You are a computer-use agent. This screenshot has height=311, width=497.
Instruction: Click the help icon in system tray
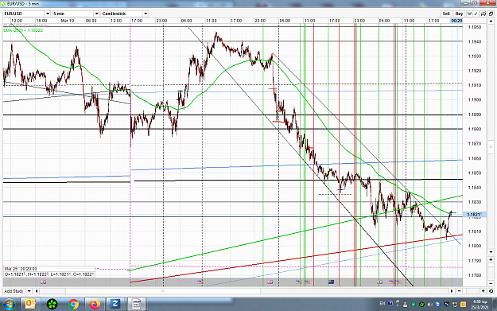390,303
